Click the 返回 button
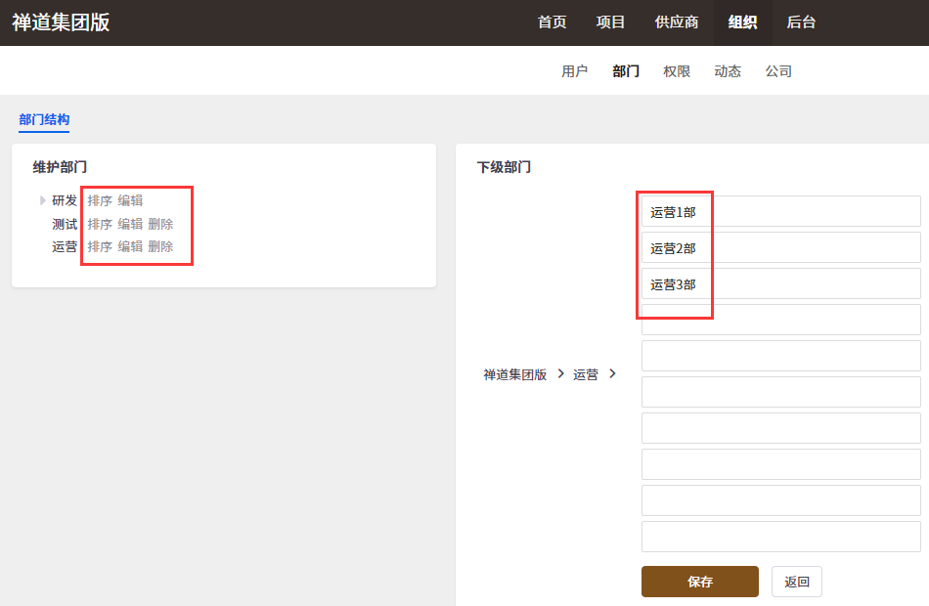Viewport: 929px width, 606px height. tap(796, 582)
